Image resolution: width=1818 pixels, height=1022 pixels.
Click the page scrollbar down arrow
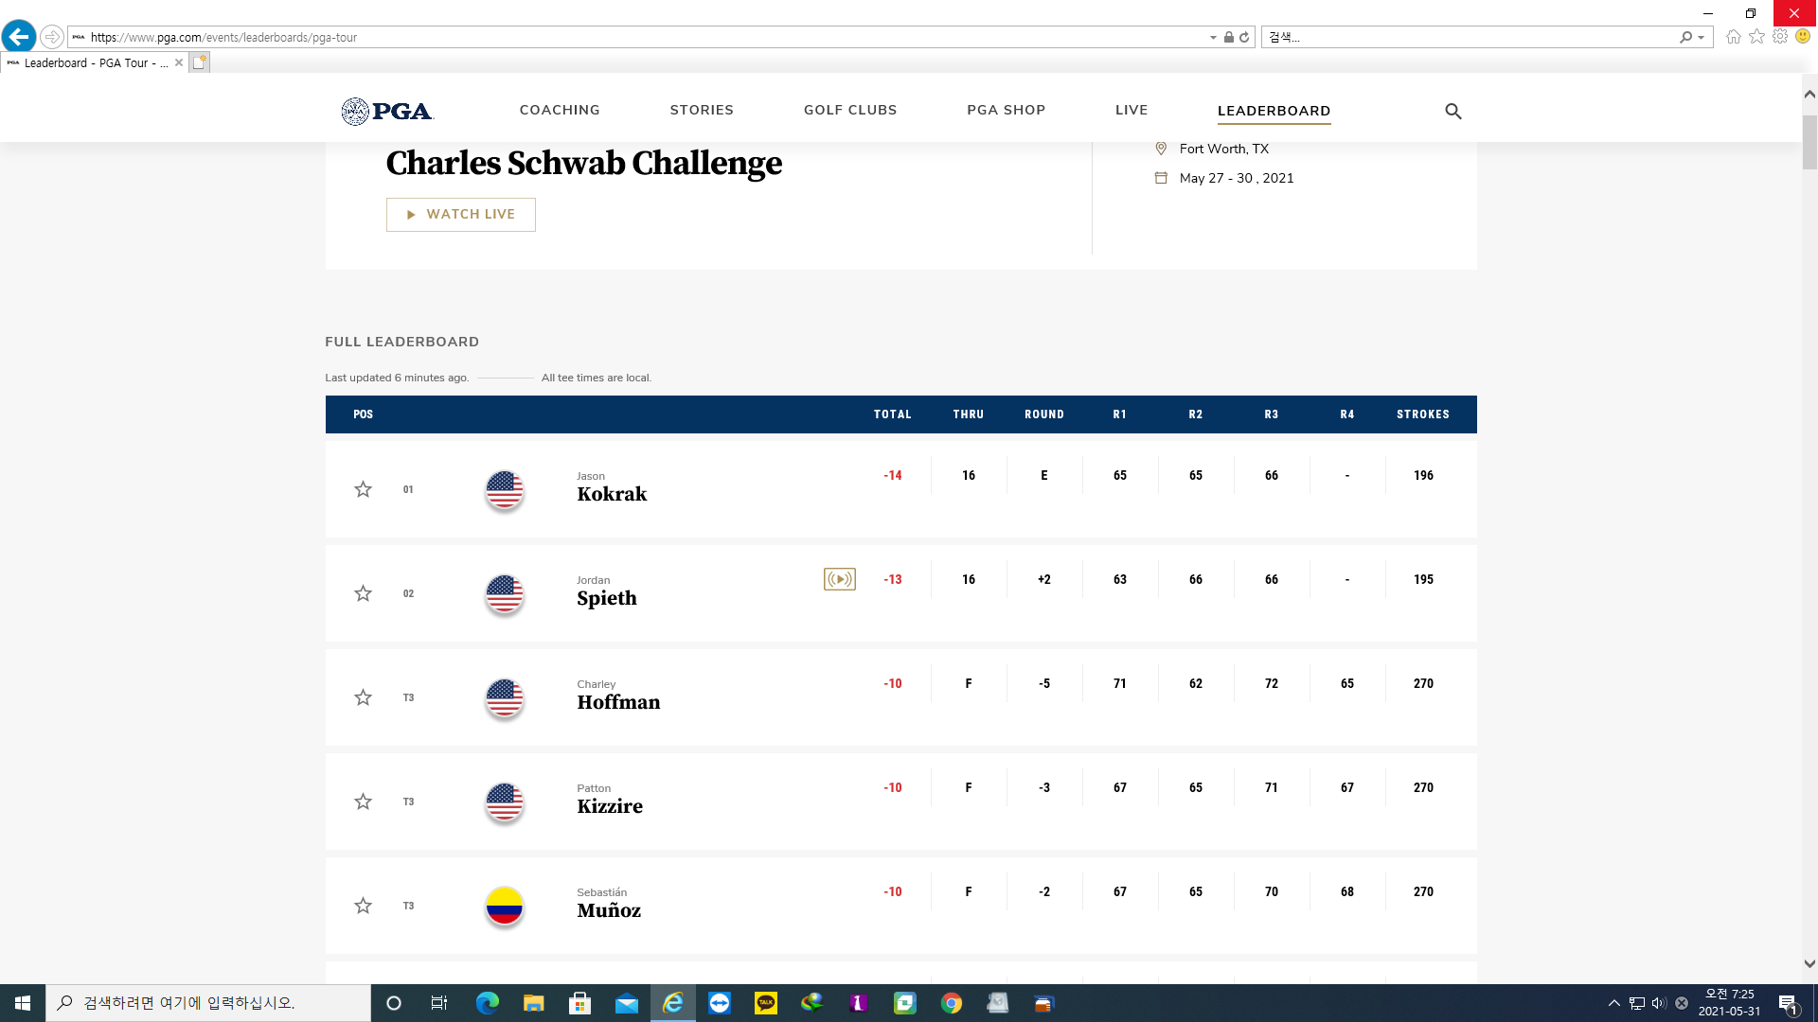point(1809,964)
